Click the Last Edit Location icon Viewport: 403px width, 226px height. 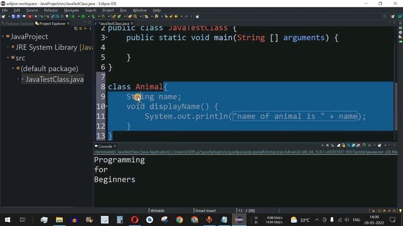pos(166,16)
